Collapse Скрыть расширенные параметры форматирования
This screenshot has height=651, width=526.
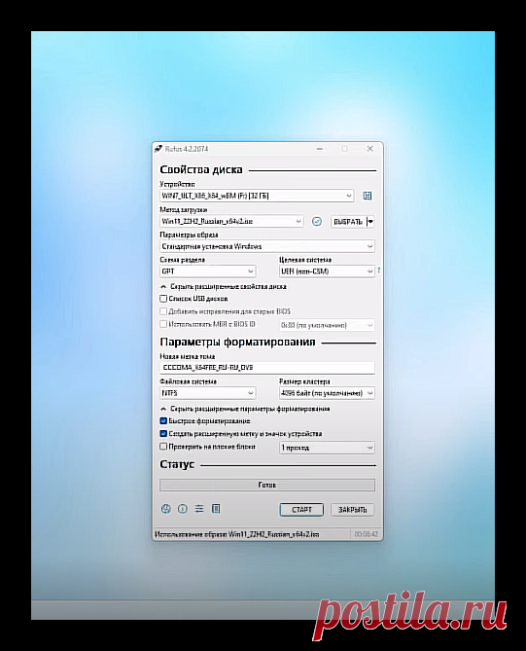245,409
